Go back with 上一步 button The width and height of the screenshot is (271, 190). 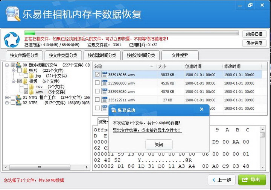(222, 180)
